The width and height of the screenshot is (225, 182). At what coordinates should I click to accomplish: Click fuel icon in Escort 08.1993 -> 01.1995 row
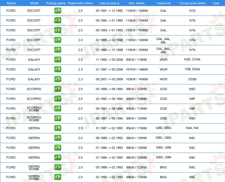pos(58,30)
